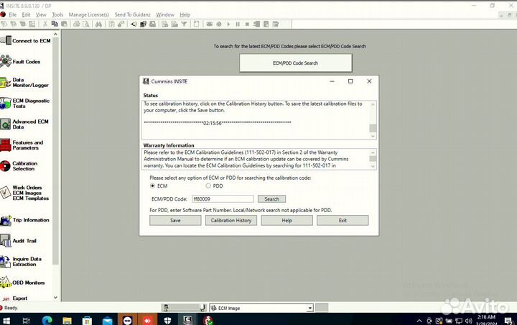Open Calibration Selection

19,166
